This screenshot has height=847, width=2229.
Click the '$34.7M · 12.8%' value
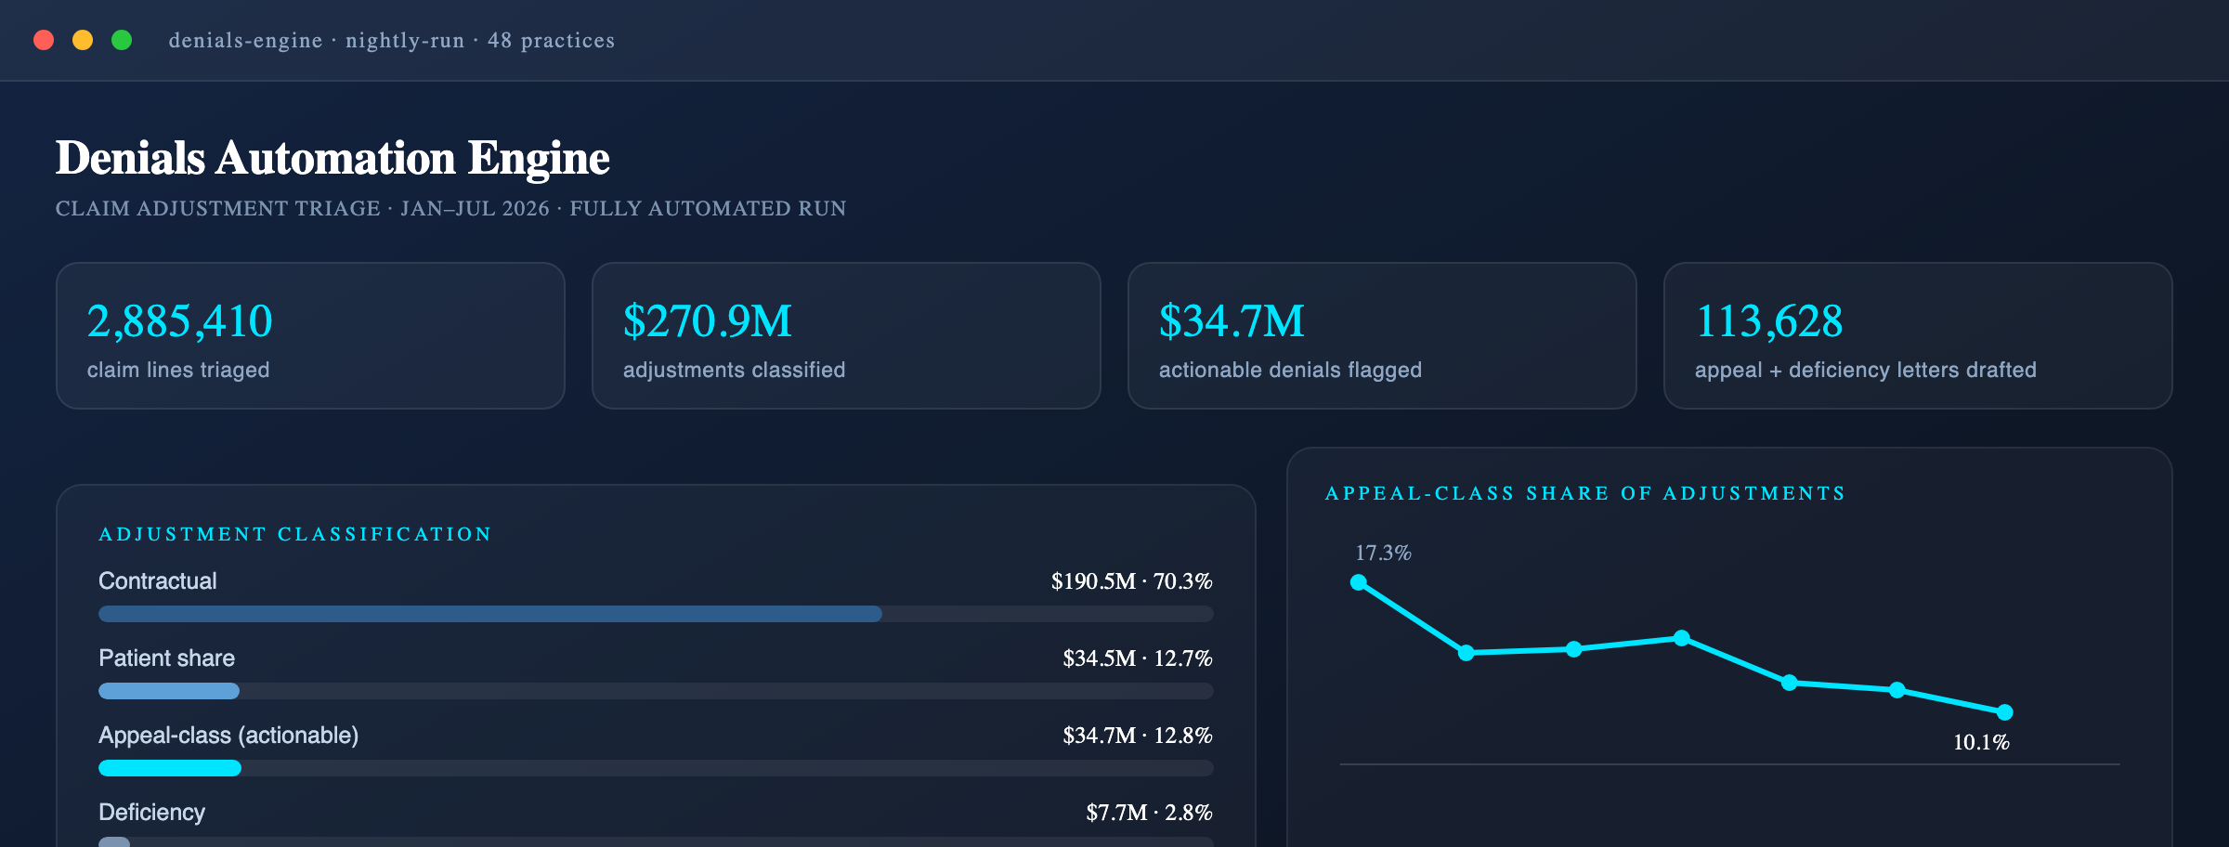[1138, 736]
